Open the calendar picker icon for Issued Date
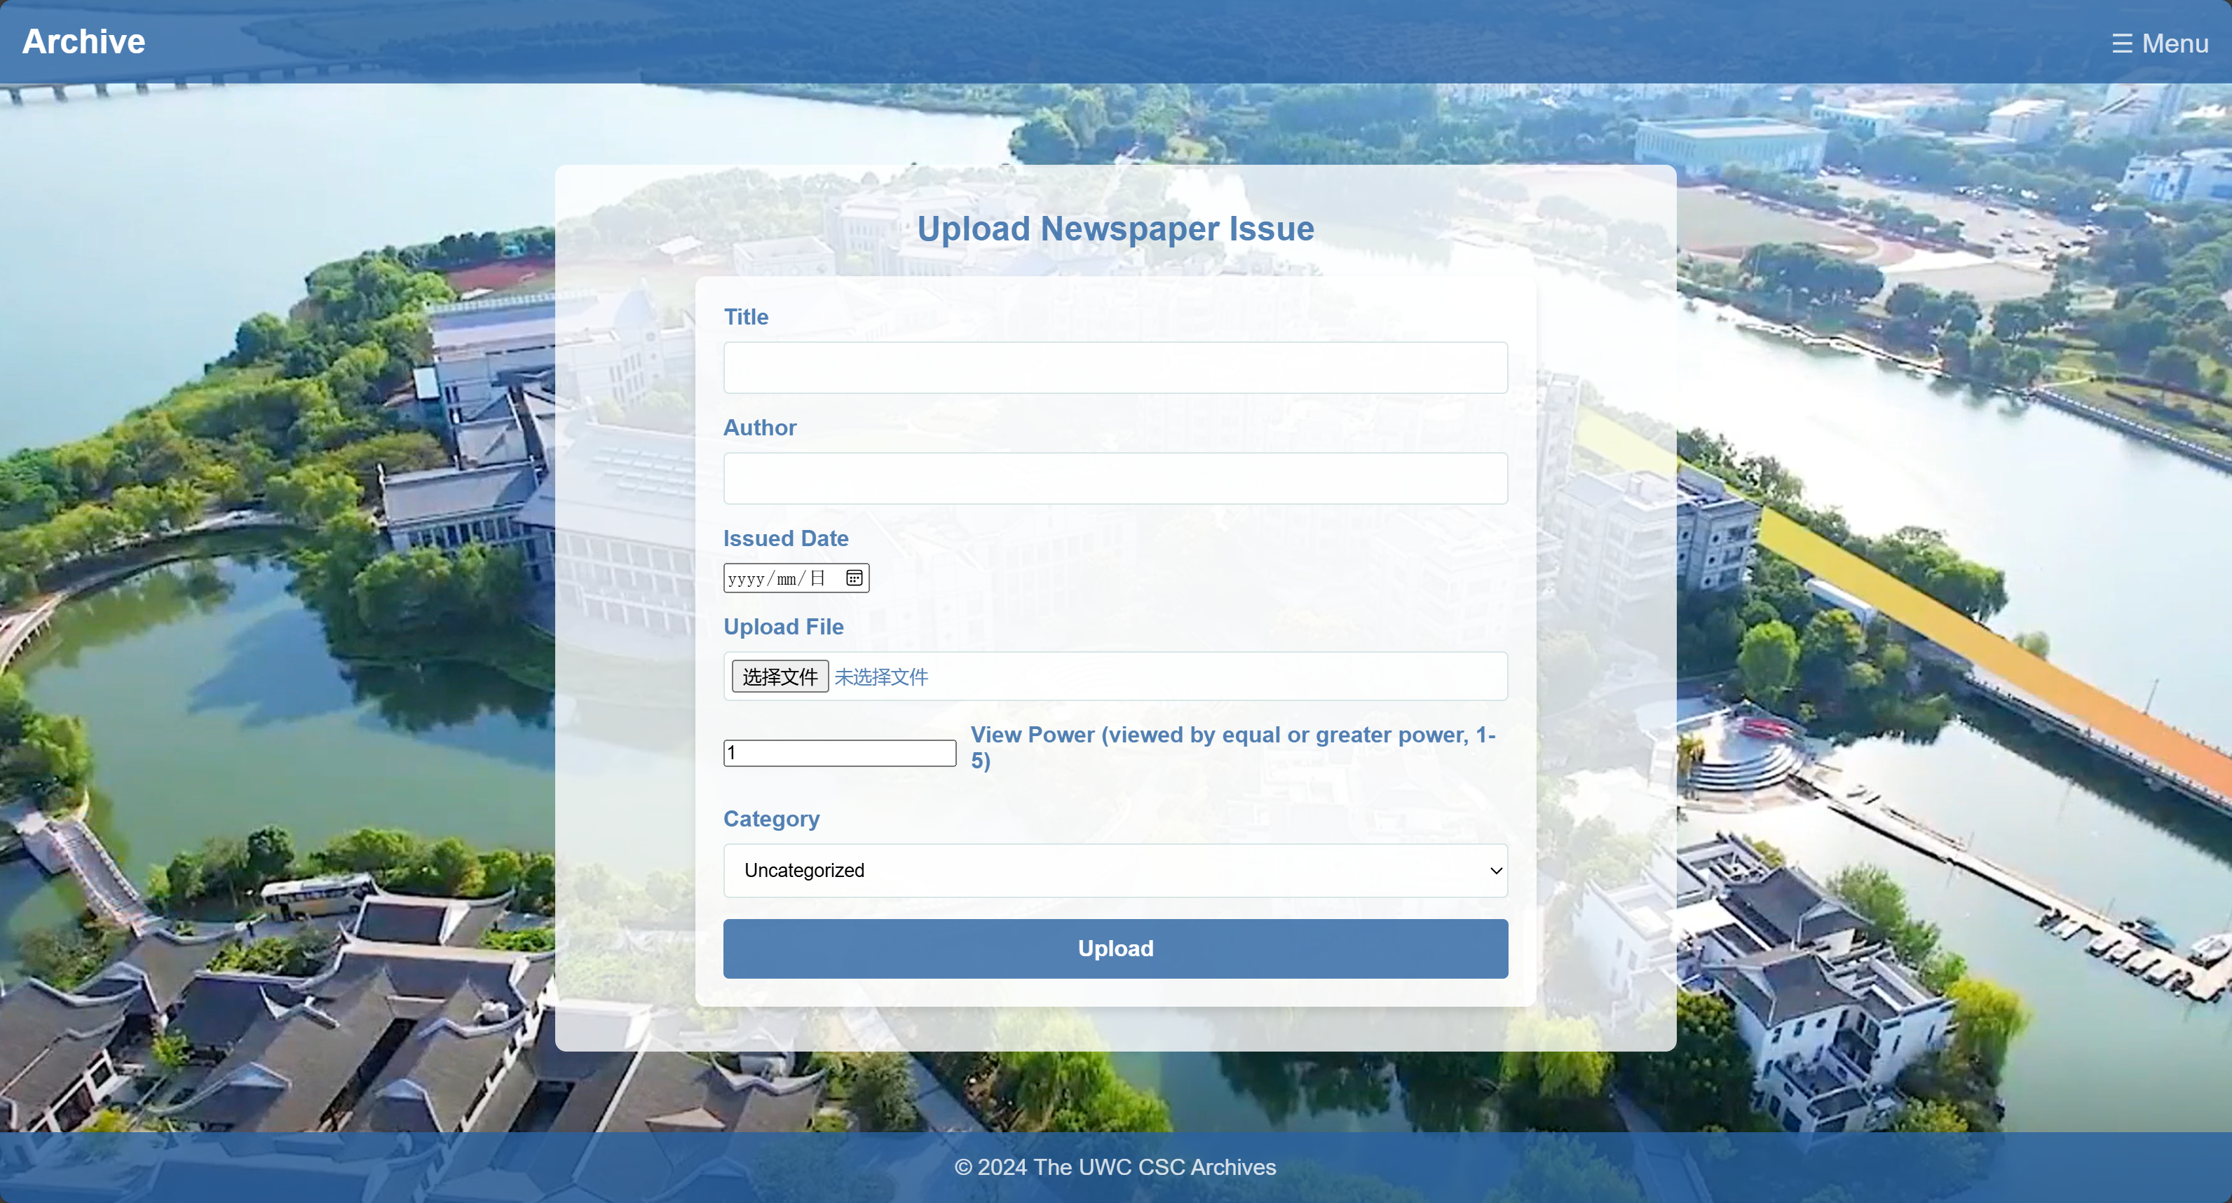2232x1203 pixels. click(x=855, y=578)
